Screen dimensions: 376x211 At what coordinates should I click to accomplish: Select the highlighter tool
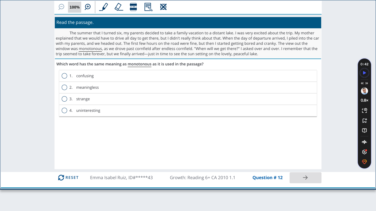pyautogui.click(x=103, y=7)
